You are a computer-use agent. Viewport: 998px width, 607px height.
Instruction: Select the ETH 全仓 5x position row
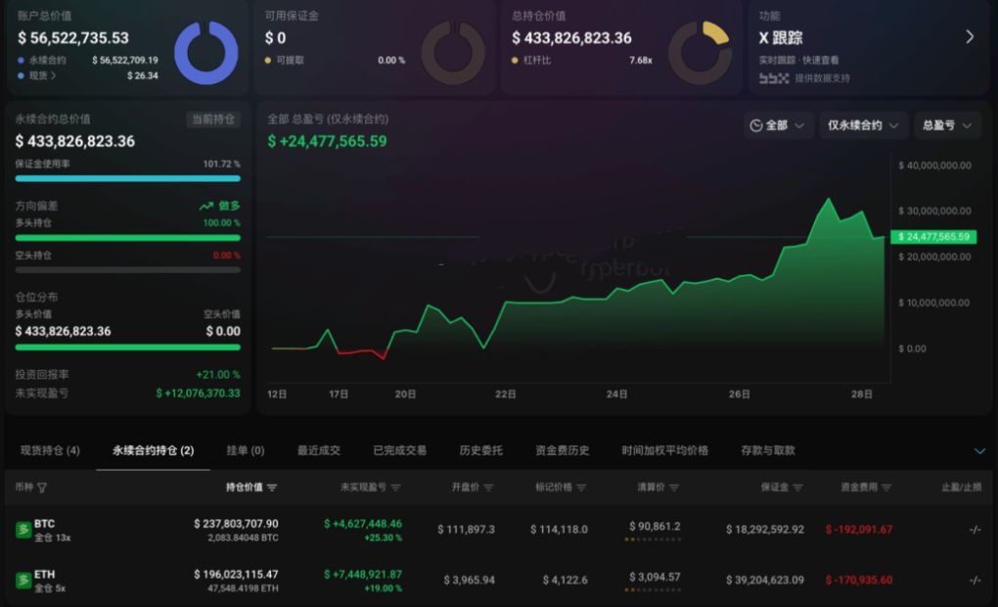tap(498, 581)
